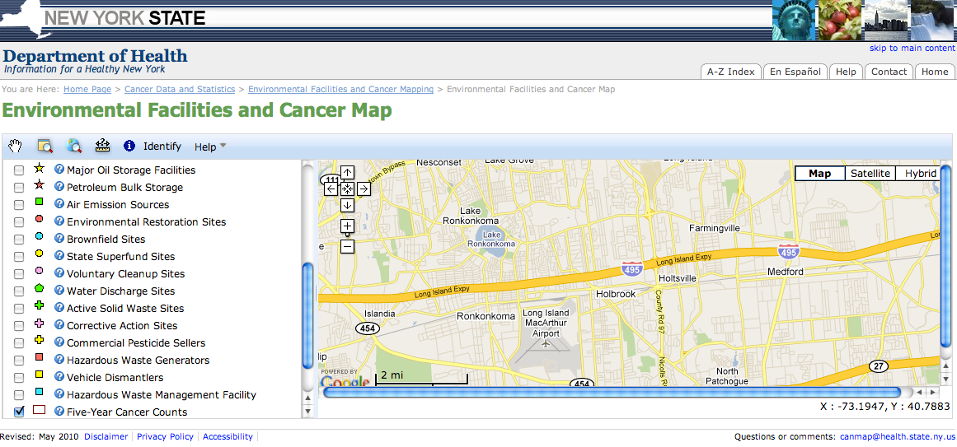Open Cancer Data and Statistics breadcrumb
This screenshot has height=447, width=957.
point(180,89)
